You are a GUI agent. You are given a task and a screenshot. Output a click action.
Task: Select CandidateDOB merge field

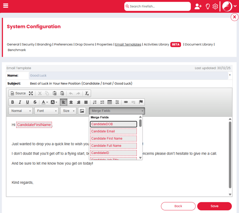113,124
